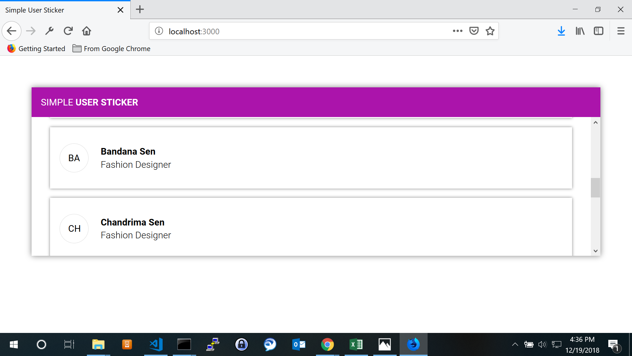Bookmark this page with star icon
The width and height of the screenshot is (632, 356).
[490, 31]
